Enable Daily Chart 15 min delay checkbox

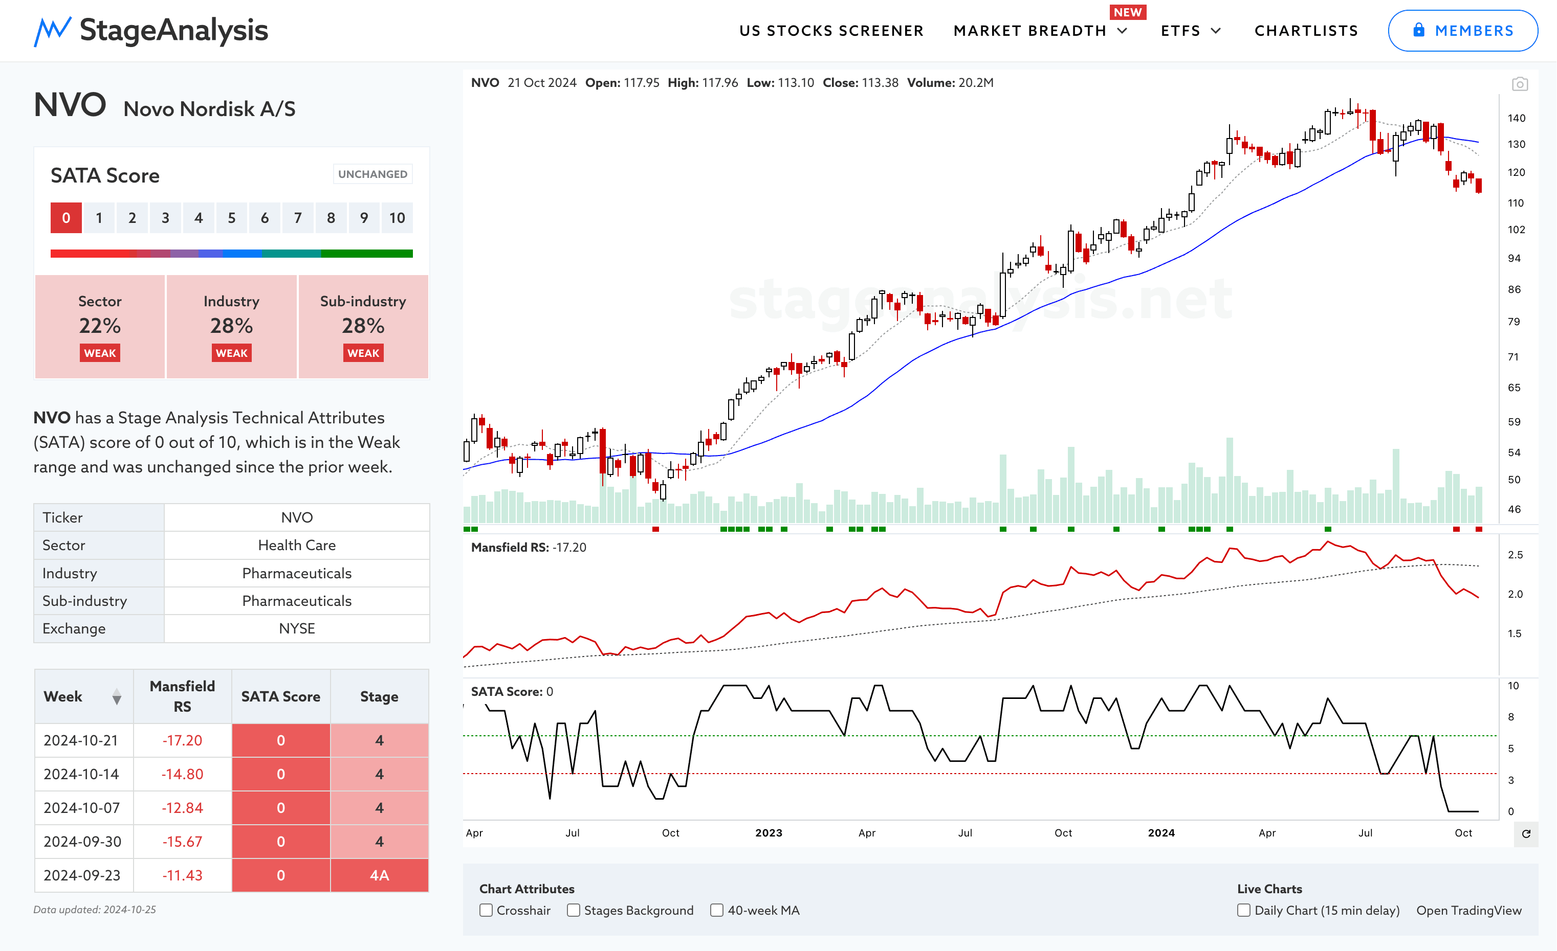click(x=1243, y=910)
